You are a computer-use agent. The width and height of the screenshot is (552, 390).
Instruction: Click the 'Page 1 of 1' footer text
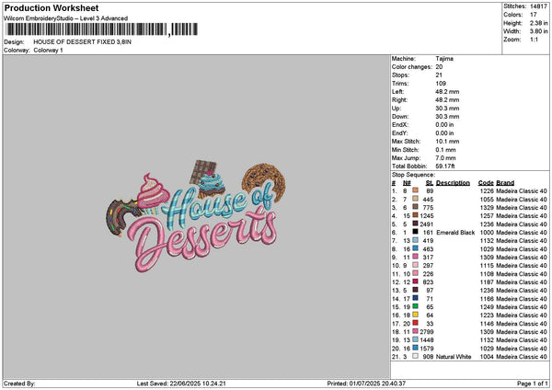[x=533, y=384]
